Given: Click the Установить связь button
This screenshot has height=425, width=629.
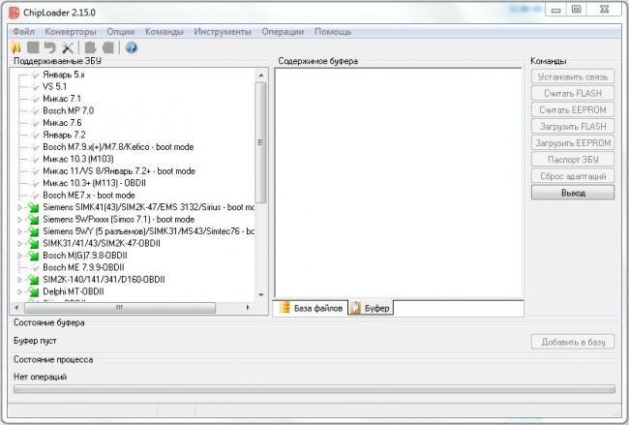Looking at the screenshot, I should tap(573, 76).
